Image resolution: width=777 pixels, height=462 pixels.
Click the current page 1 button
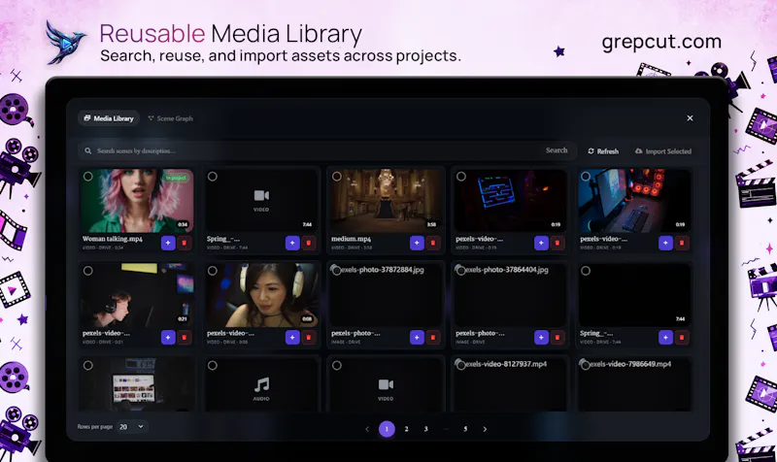click(387, 429)
